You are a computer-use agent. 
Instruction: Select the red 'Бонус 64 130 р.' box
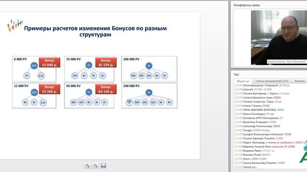pos(106,89)
